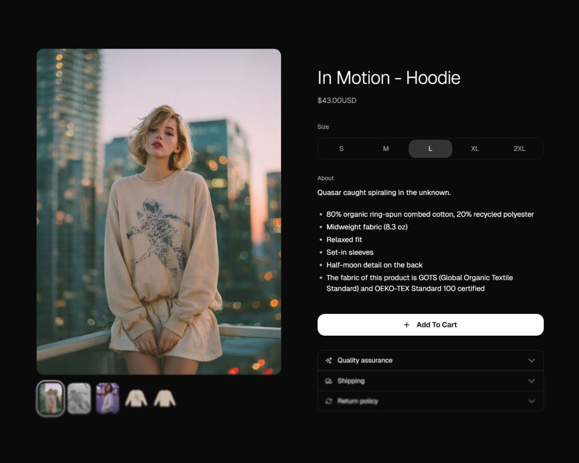579x463 pixels.
Task: Choose size M option
Action: pyautogui.click(x=386, y=149)
